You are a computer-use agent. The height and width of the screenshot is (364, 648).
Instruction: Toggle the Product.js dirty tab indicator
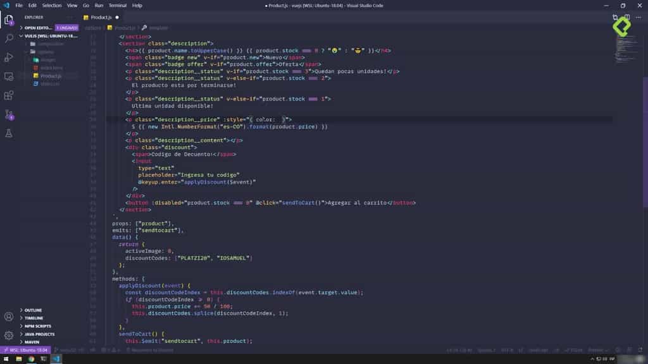click(117, 18)
